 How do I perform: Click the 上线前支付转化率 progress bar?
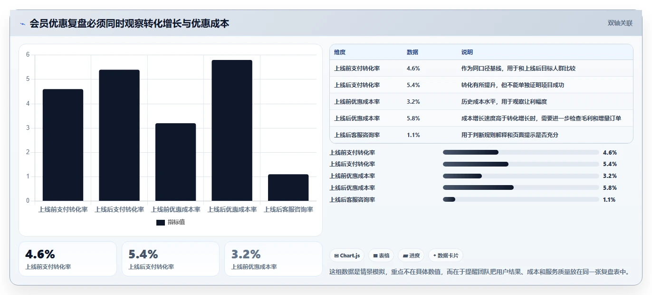pyautogui.click(x=521, y=152)
